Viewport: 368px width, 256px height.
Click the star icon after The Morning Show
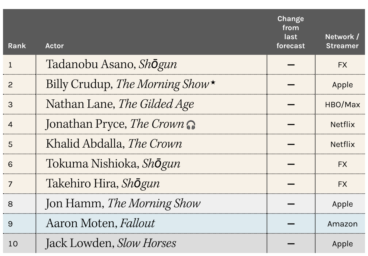[213, 82]
